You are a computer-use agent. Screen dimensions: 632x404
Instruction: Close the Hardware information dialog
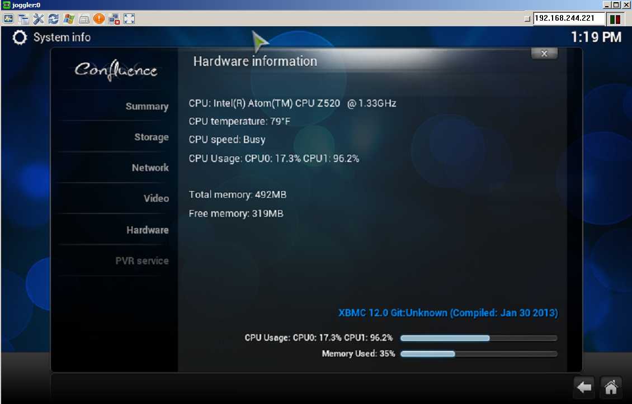coord(544,53)
